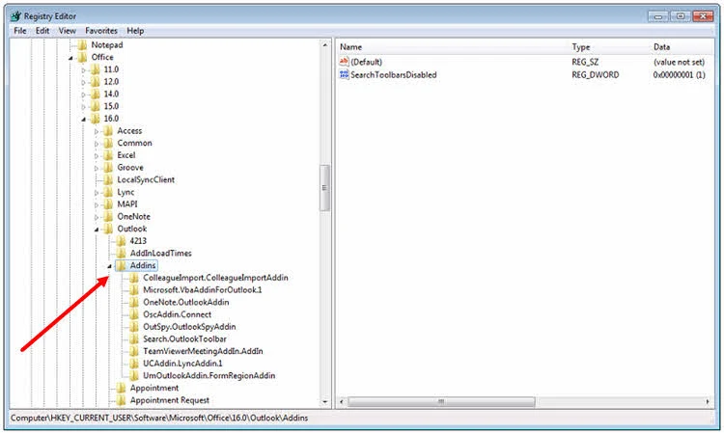Click the 11.0 folder icon
The height and width of the screenshot is (433, 724).
coord(96,69)
